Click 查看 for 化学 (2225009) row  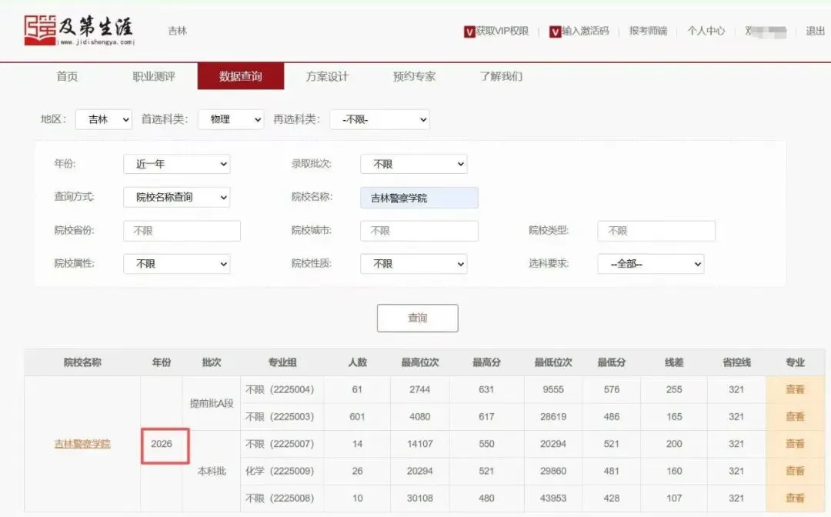[x=794, y=471]
